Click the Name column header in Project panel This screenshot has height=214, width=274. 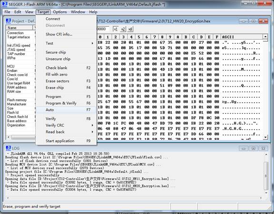pos(19,28)
